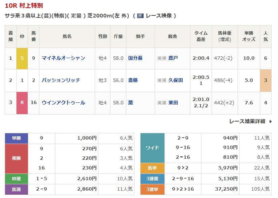Screen dimensions: 278x198
Task: Open trainer 久保田 page
Action: pos(176,80)
